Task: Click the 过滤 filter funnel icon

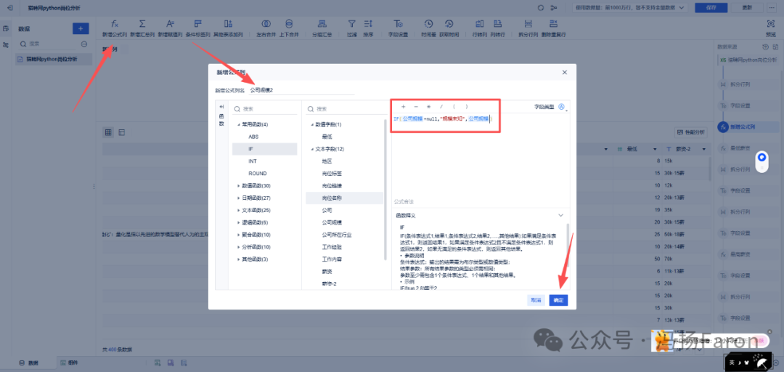Action: coord(352,23)
